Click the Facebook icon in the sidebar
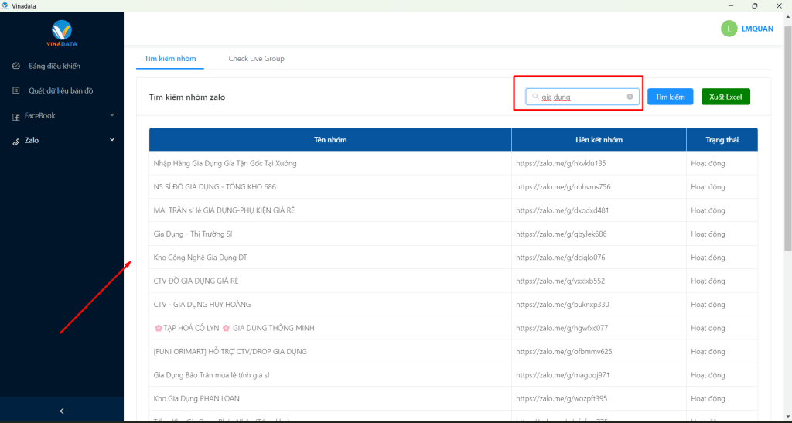 (16, 116)
